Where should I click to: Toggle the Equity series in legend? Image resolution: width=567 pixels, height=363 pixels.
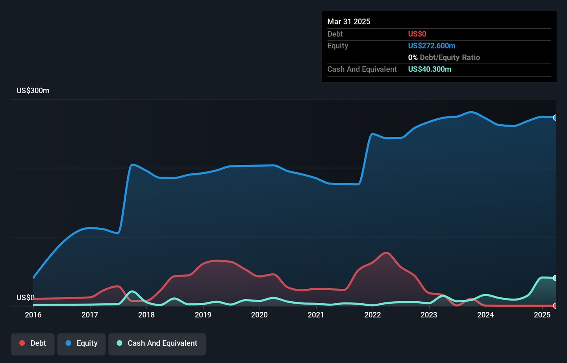point(82,343)
